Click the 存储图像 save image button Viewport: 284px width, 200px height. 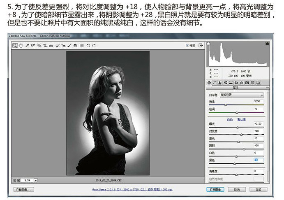(x=24, y=189)
